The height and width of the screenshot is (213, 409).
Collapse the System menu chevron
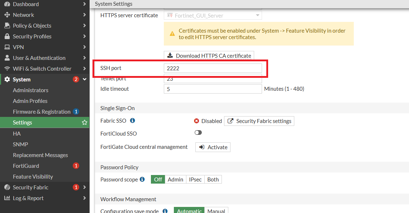(85, 79)
